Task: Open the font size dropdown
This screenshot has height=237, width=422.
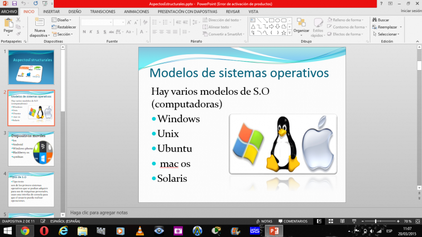Action: [x=123, y=22]
